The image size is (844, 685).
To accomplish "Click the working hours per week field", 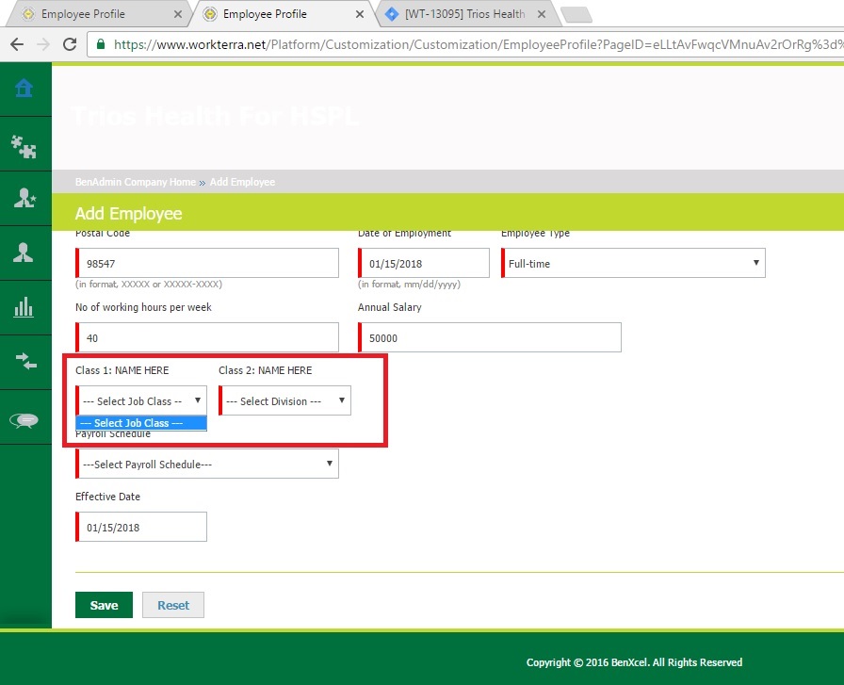I will 206,337.
